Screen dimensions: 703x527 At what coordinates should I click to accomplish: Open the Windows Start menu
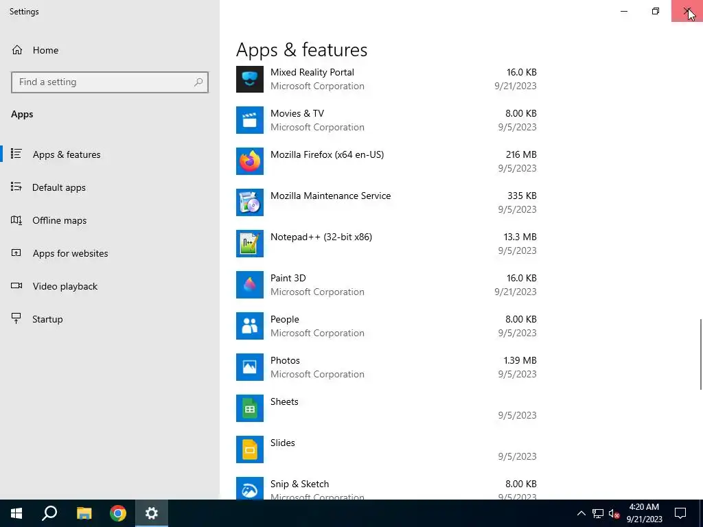pos(16,513)
